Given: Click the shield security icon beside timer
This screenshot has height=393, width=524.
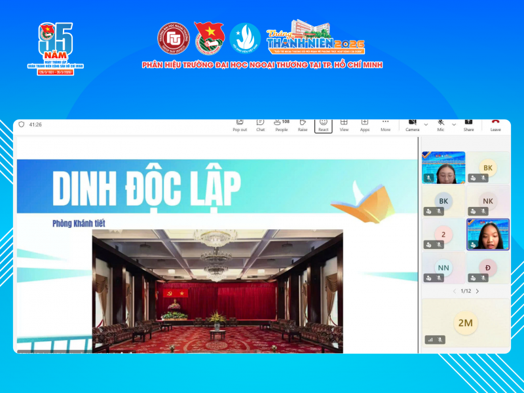Looking at the screenshot, I should pos(22,124).
